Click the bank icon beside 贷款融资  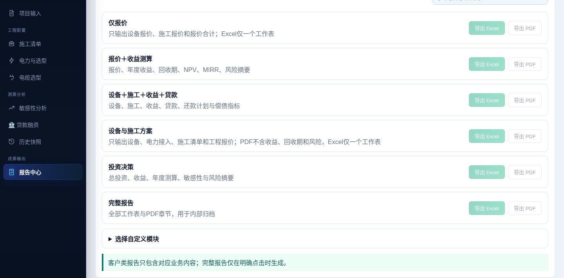point(12,125)
